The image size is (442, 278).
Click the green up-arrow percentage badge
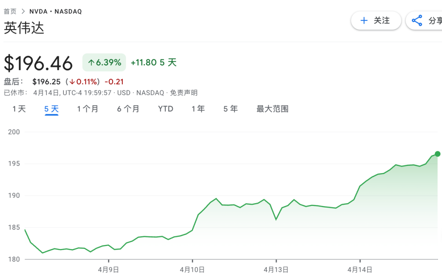104,63
